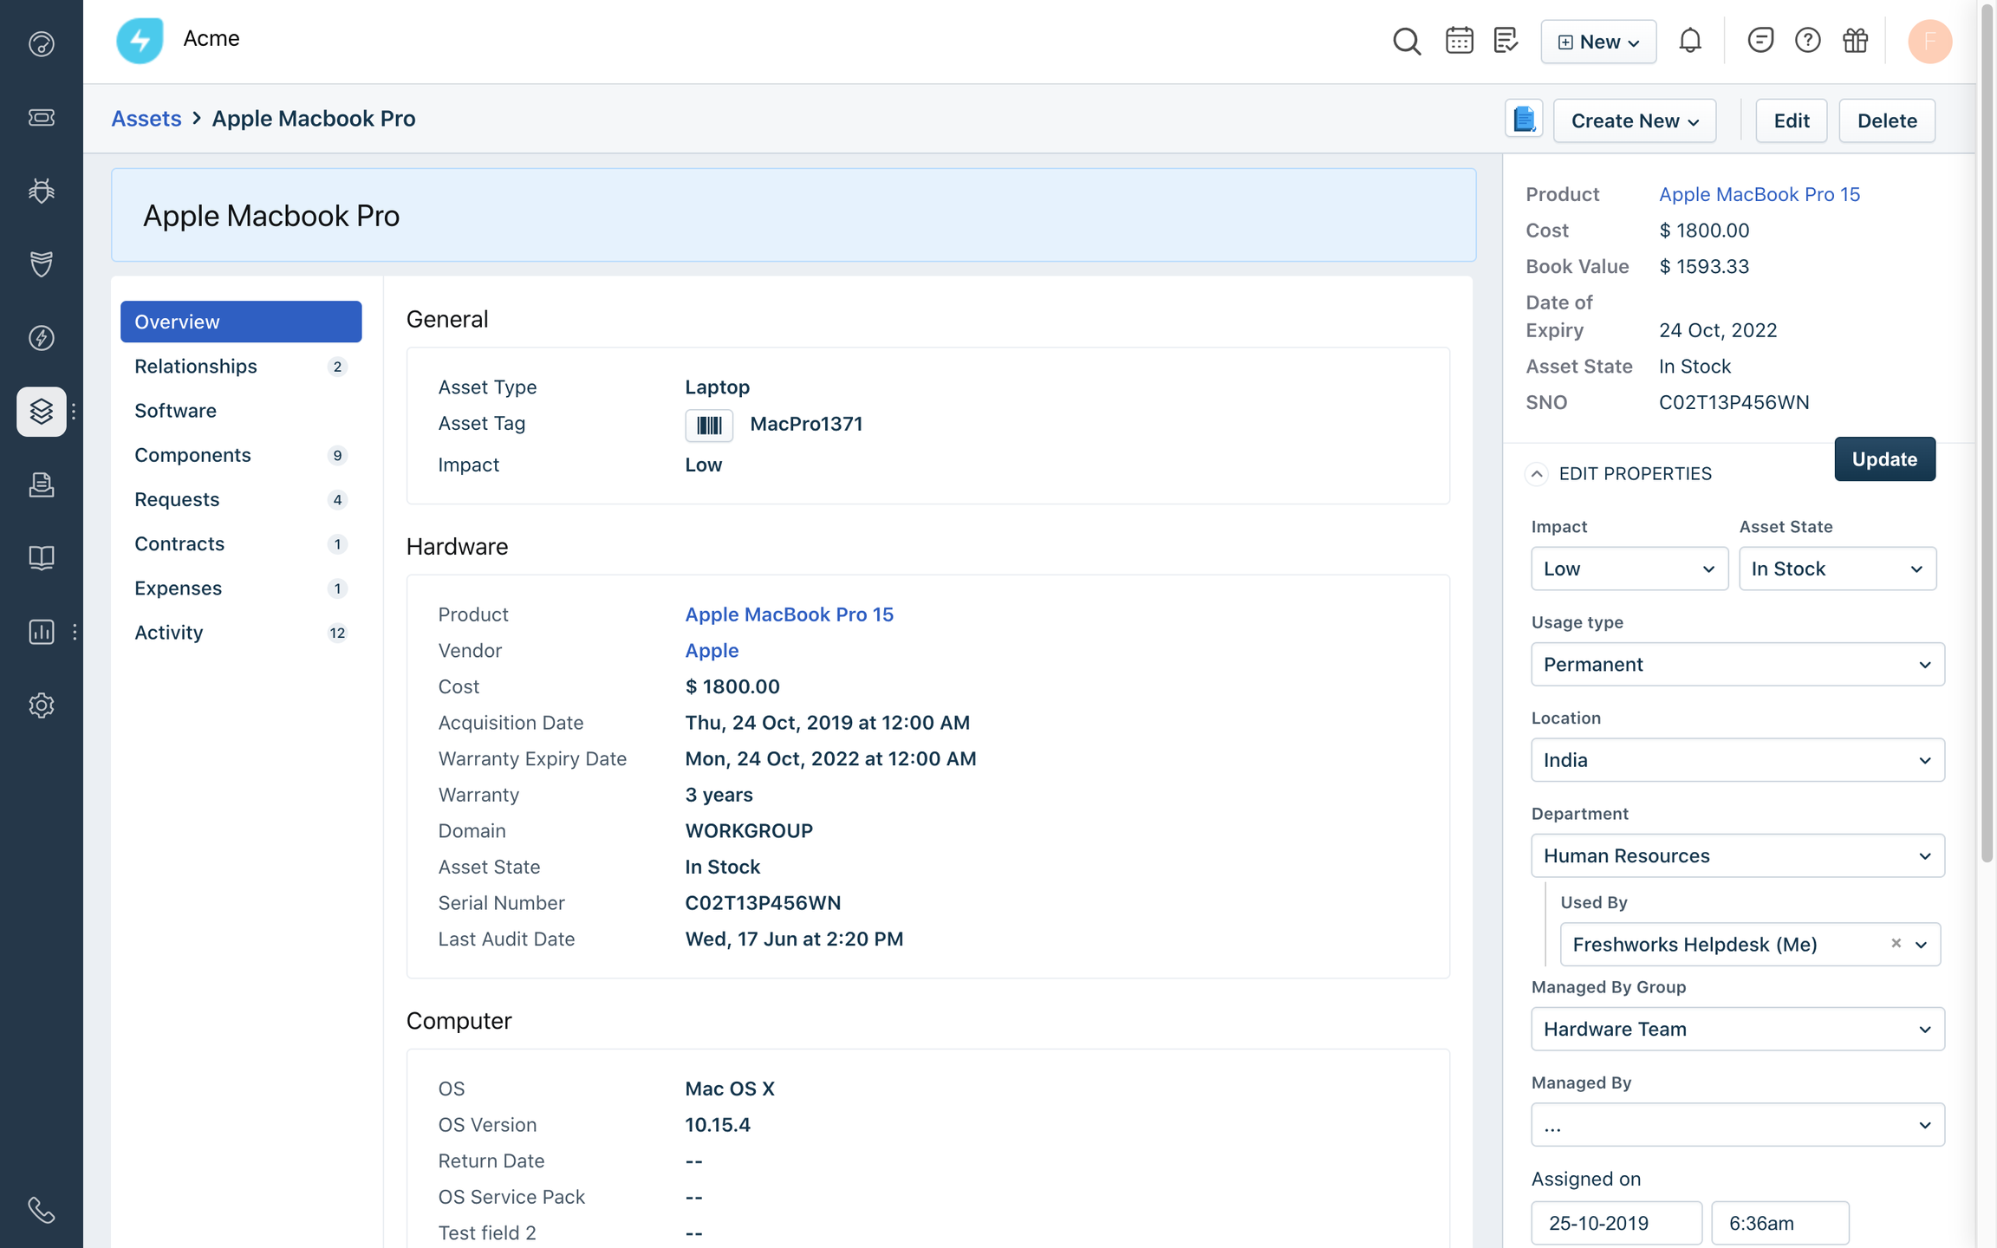Open the user profile avatar
Image resolution: width=1997 pixels, height=1248 pixels.
click(x=1929, y=41)
